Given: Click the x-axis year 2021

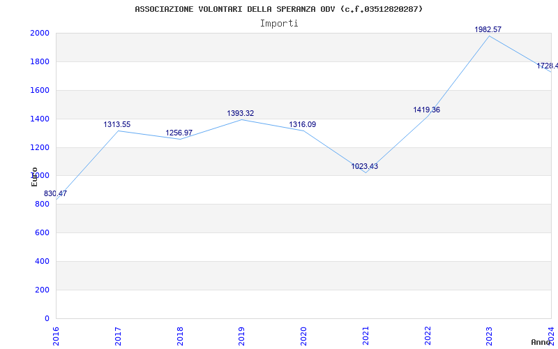Looking at the screenshot, I should pos(365,336).
